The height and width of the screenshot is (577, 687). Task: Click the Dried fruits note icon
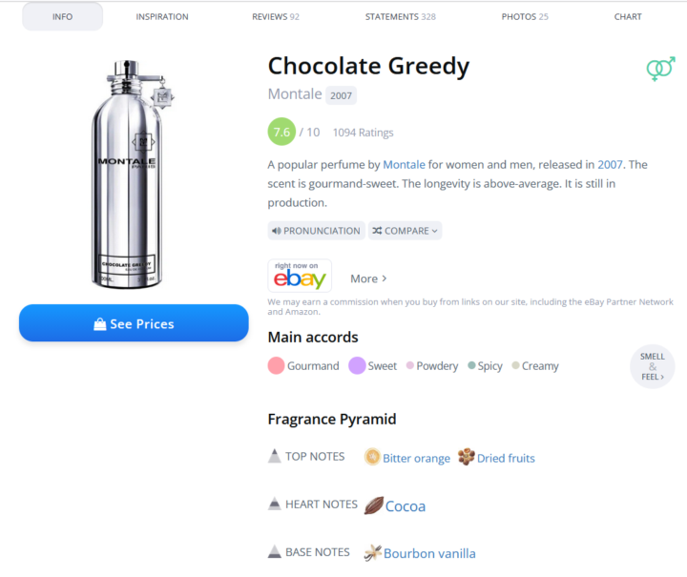(x=467, y=457)
